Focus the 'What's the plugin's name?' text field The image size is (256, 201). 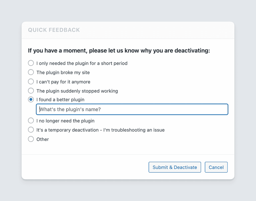coord(132,109)
